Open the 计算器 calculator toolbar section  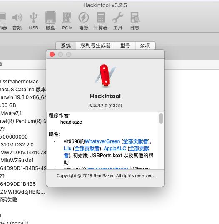point(100,21)
